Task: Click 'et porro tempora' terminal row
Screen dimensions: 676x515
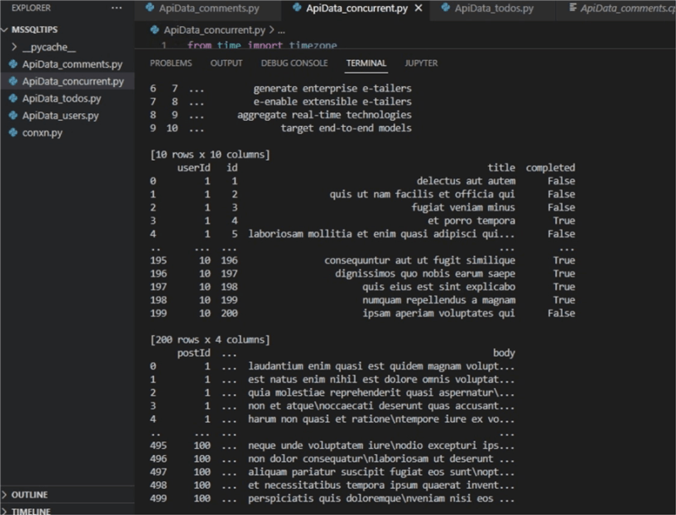Action: point(471,221)
